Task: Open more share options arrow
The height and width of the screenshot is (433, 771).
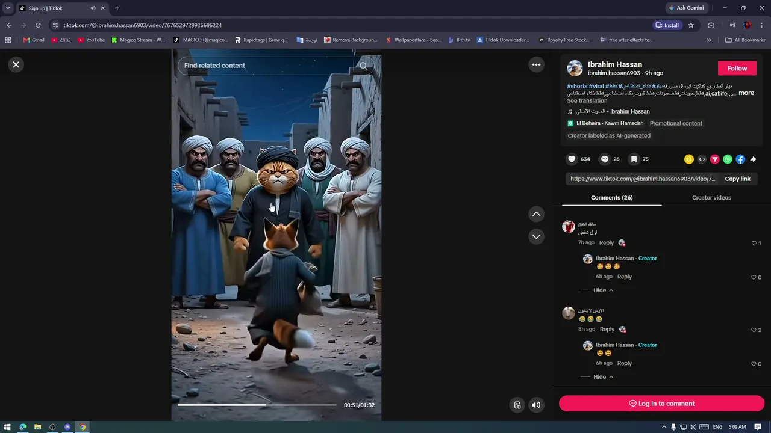Action: pyautogui.click(x=753, y=159)
